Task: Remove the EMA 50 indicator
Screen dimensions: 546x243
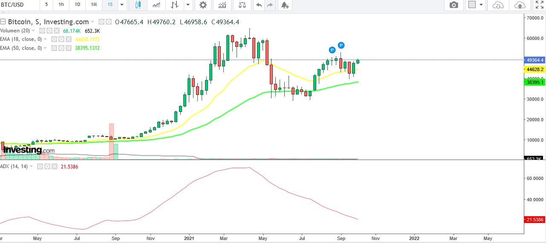Action: (x=68, y=48)
